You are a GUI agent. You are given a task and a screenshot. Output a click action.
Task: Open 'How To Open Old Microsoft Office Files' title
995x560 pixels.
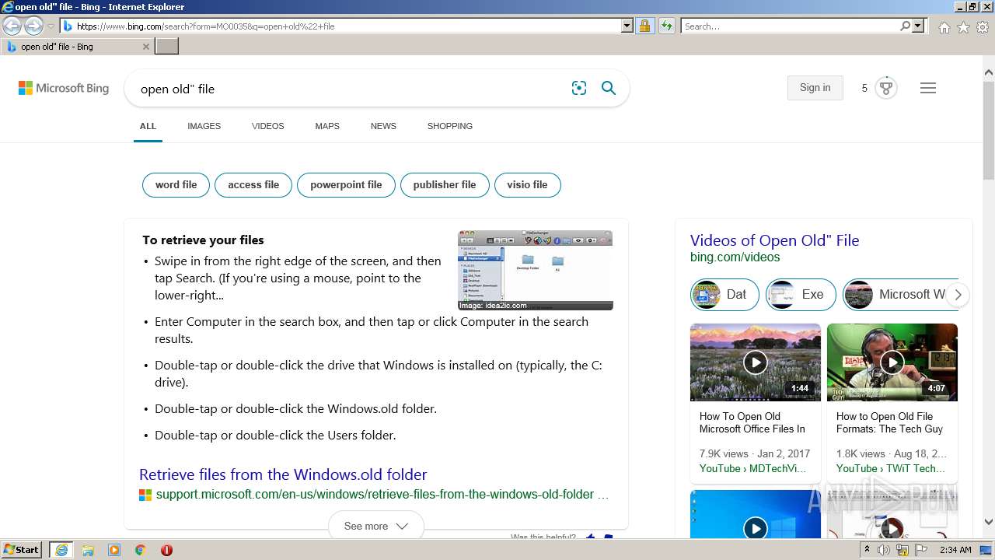point(752,422)
